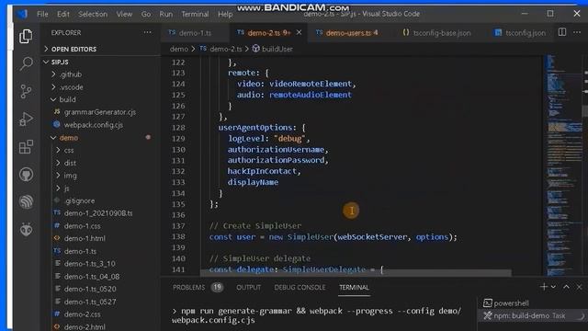588x331 pixels.
Task: Open the Selection menu
Action: coord(93,15)
